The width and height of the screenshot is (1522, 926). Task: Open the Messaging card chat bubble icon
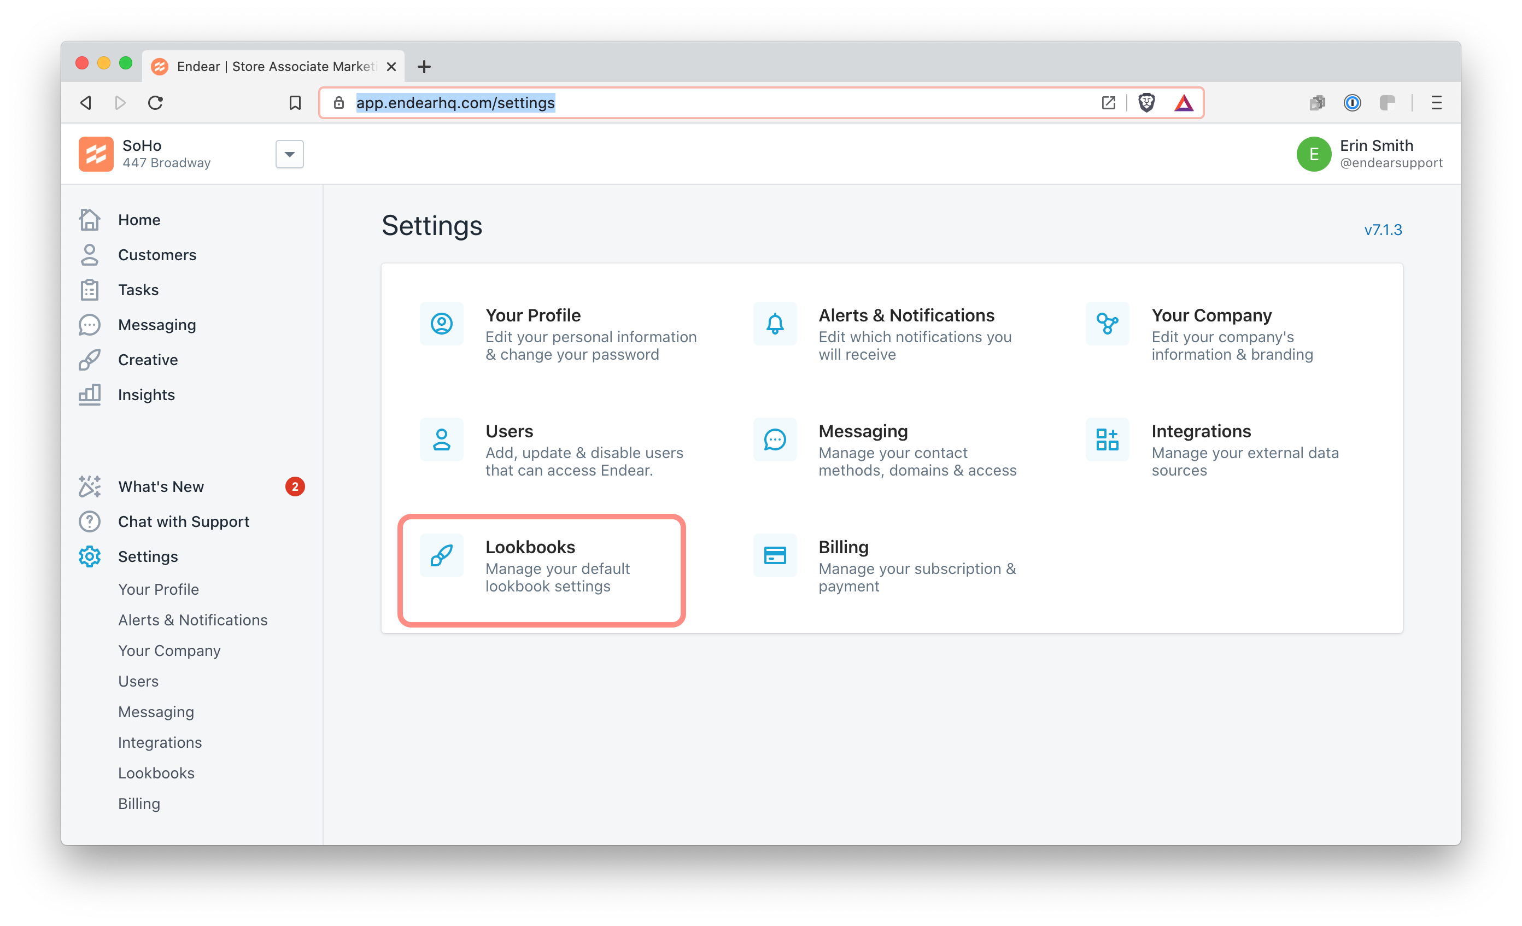[x=775, y=439]
